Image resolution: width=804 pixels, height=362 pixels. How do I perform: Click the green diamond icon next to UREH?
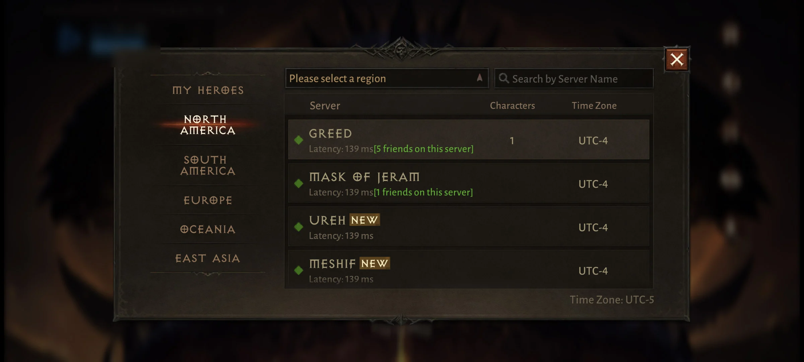(298, 226)
